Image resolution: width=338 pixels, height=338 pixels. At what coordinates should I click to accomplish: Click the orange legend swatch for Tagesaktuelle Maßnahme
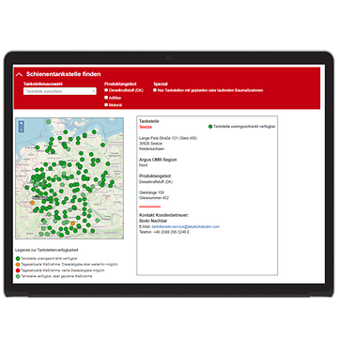pyautogui.click(x=18, y=265)
